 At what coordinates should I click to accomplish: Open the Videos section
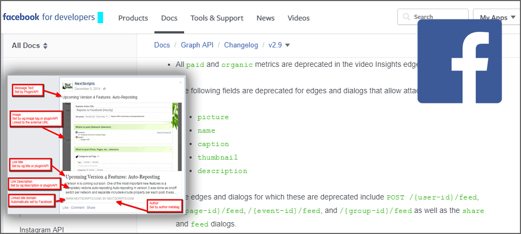[299, 18]
